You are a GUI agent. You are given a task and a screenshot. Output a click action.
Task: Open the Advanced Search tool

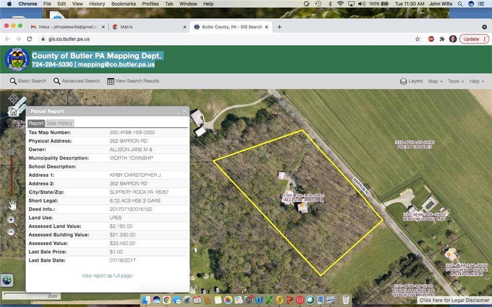[76, 81]
